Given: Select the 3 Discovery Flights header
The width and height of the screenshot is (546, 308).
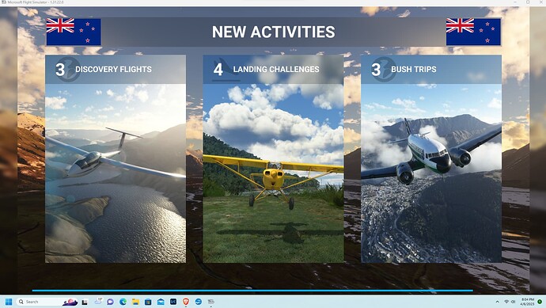Looking at the screenshot, I should (116, 70).
